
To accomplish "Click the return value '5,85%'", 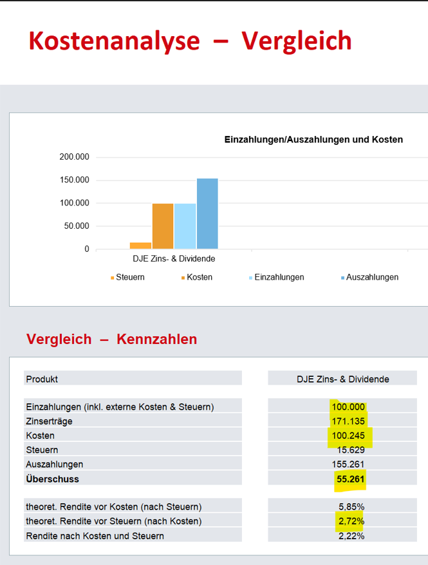I will coord(351,506).
